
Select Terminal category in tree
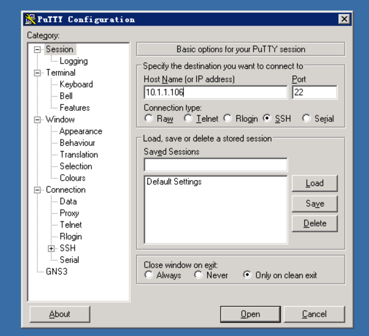[61, 73]
